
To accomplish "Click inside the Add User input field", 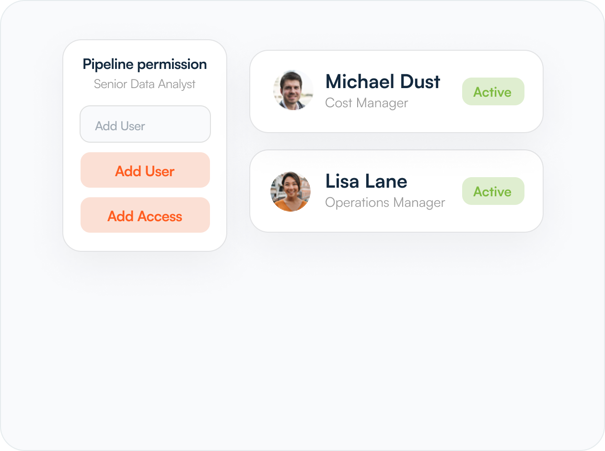I will click(145, 124).
